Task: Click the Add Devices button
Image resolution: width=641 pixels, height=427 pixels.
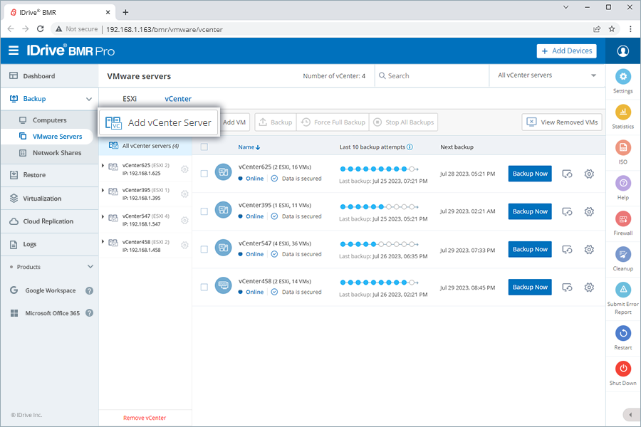Action: coord(566,51)
